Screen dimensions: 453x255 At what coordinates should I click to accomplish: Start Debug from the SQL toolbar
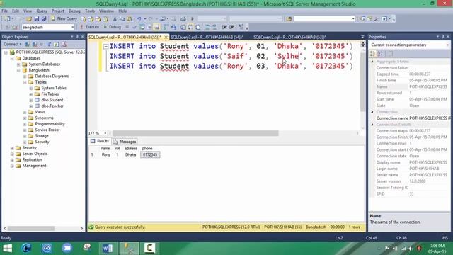[113, 27]
